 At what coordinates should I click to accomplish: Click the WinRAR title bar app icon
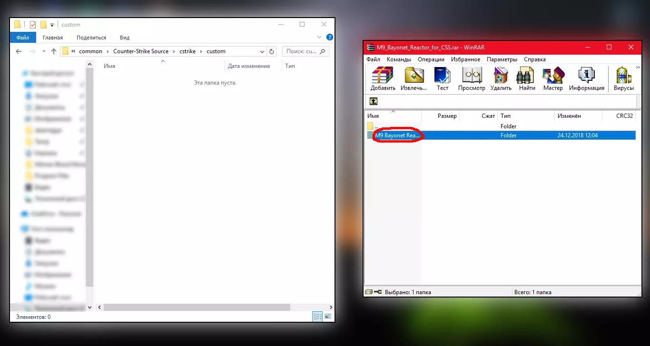[370, 47]
